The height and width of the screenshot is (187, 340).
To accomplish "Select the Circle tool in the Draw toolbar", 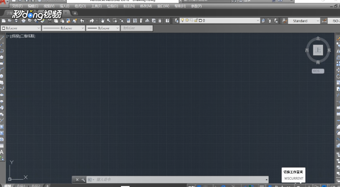I will [2, 76].
